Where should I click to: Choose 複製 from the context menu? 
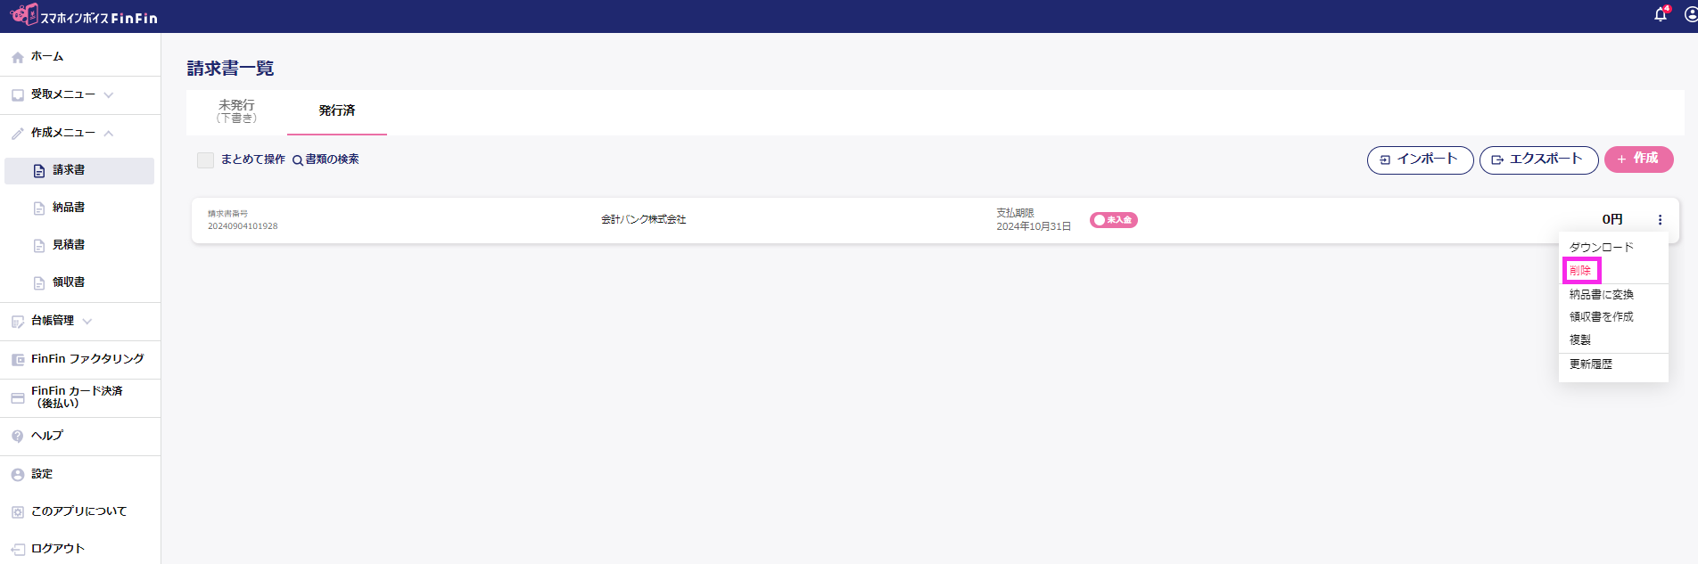click(1580, 339)
